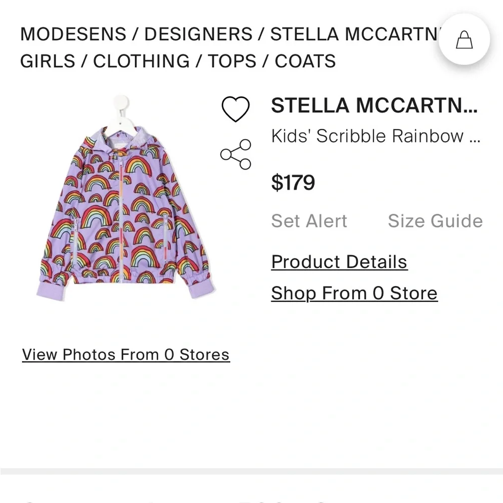This screenshot has width=503, height=503.
Task: Click the Kids' Scribble Rainbow description
Action: [375, 135]
